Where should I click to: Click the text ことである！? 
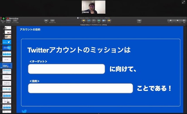(154, 88)
